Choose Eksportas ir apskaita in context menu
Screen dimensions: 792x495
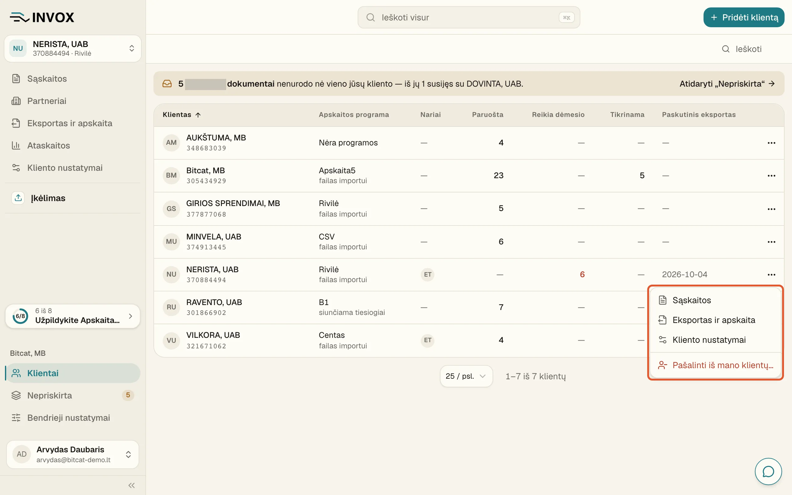point(715,320)
